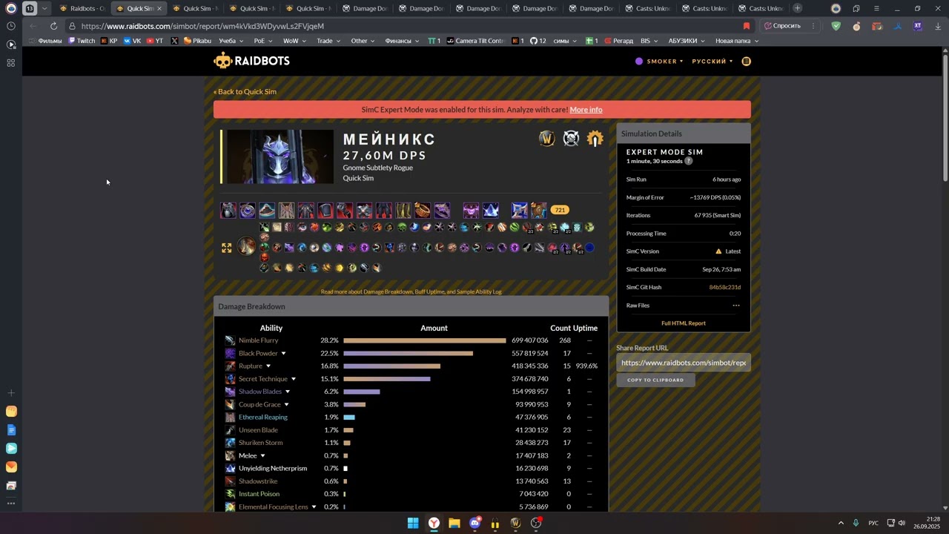Image resolution: width=949 pixels, height=534 pixels.
Task: Open the Full HTML Report
Action: pyautogui.click(x=684, y=323)
